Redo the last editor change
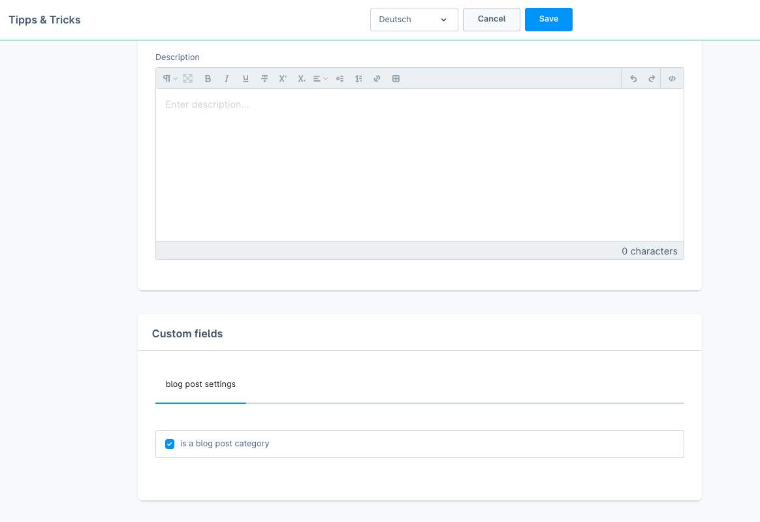 click(x=652, y=78)
